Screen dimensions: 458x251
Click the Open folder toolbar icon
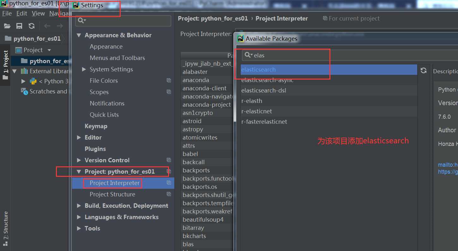coord(7,26)
